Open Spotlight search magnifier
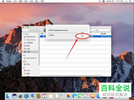The image size is (134, 100). 126,1
